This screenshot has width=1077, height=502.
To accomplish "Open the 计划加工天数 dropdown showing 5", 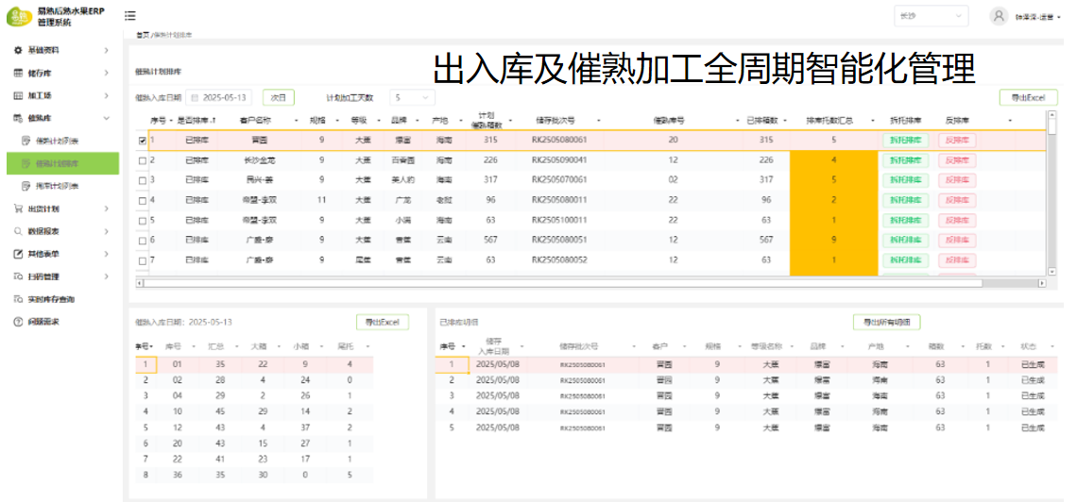I will coord(412,97).
